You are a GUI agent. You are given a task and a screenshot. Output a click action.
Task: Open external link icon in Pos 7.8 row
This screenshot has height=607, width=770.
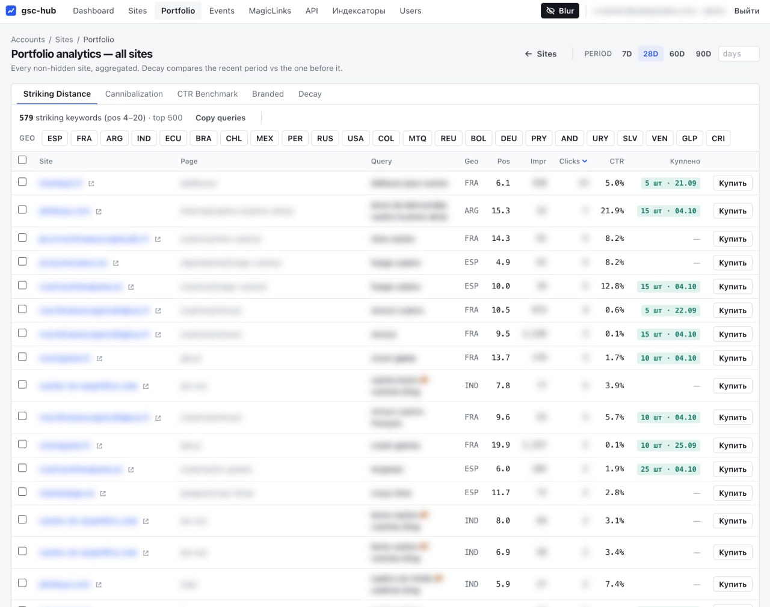pyautogui.click(x=146, y=386)
